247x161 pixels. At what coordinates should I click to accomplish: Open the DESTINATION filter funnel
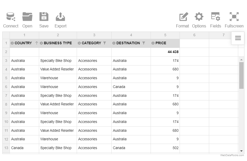(144, 43)
